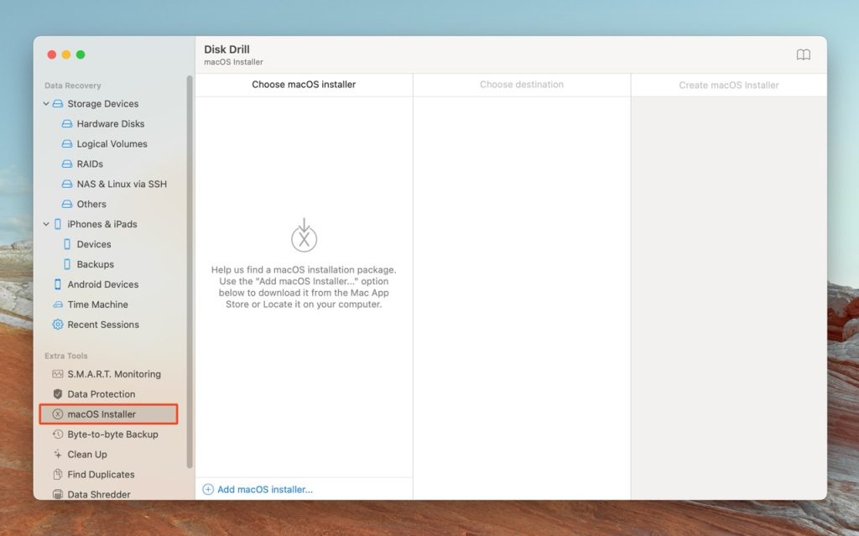Viewport: 859px width, 536px height.
Task: Open the Recent Sessions list
Action: point(103,325)
